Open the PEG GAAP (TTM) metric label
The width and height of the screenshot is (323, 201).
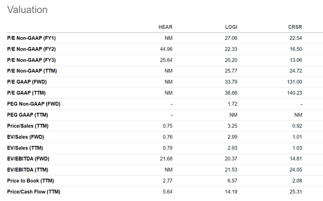point(27,115)
